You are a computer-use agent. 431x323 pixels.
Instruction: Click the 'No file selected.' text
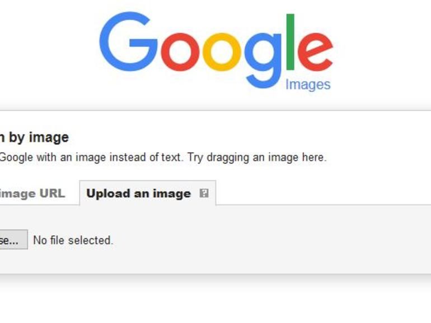[73, 240]
